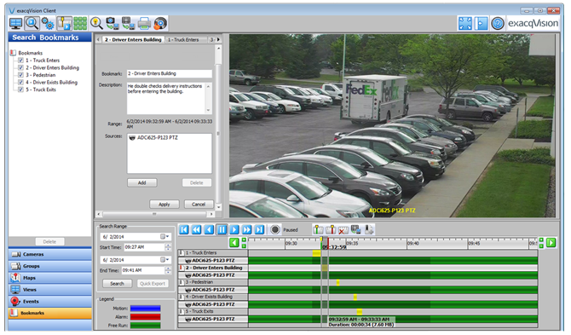Screen dimensions: 571x335
Task: Uncheck the 5 - Truck Exits bookmark
Action: point(20,90)
